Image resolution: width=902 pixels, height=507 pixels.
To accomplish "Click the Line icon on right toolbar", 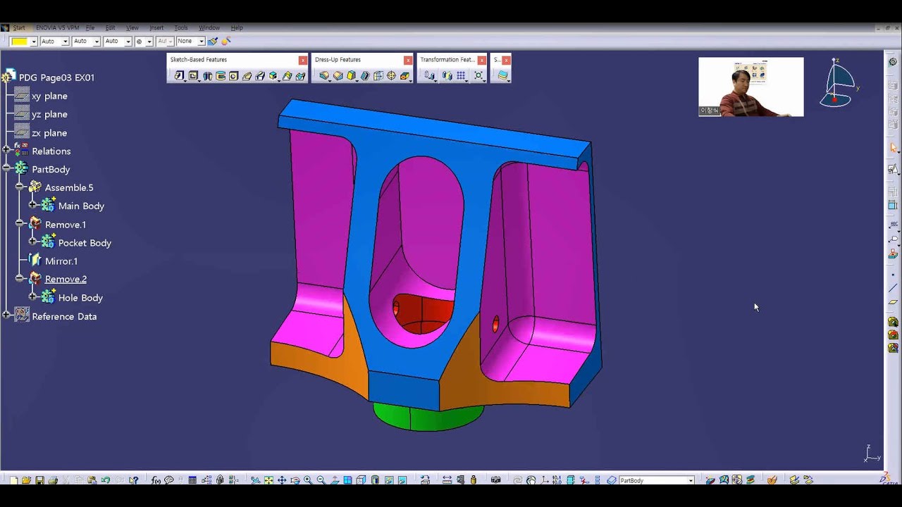I will [x=893, y=287].
